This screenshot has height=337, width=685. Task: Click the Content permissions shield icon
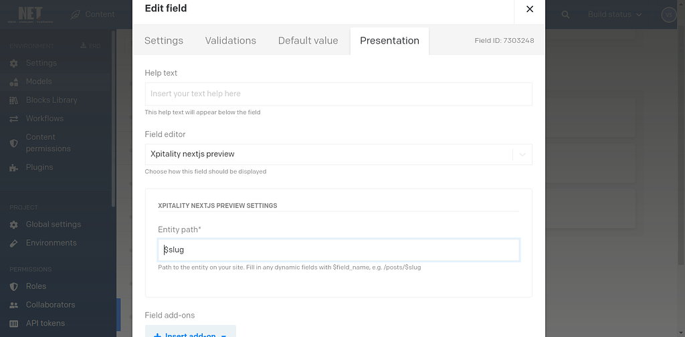pyautogui.click(x=14, y=143)
